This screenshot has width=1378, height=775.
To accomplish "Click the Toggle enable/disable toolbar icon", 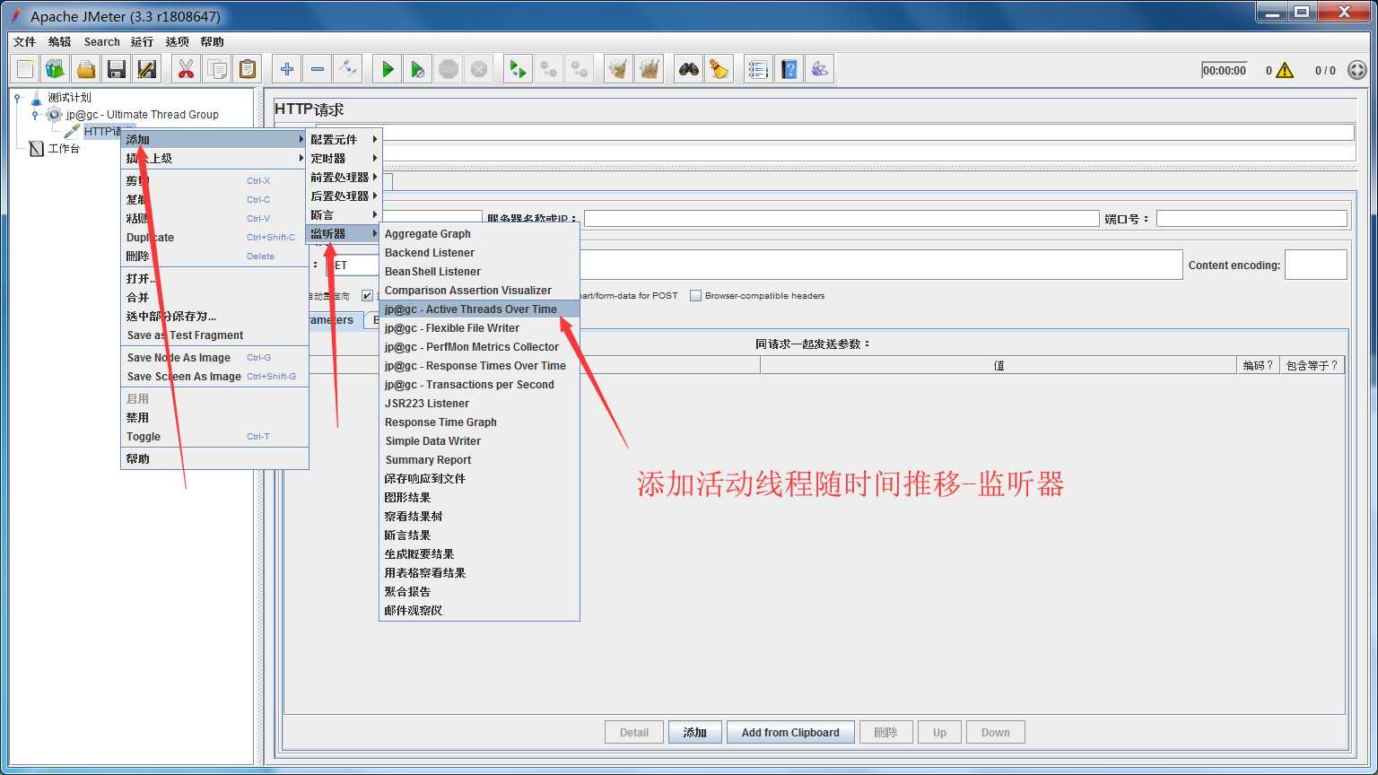I will pyautogui.click(x=348, y=69).
